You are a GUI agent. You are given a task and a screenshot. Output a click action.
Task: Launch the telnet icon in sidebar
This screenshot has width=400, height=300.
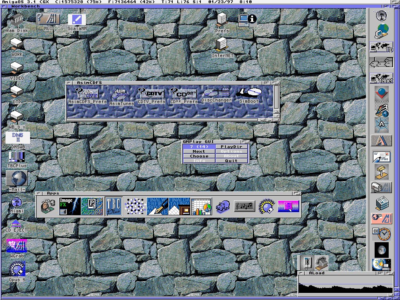point(381,78)
